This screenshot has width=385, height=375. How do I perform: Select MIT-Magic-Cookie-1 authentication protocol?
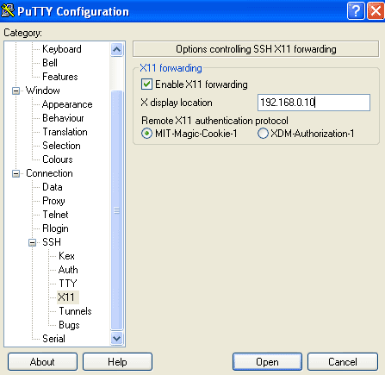[x=146, y=134]
